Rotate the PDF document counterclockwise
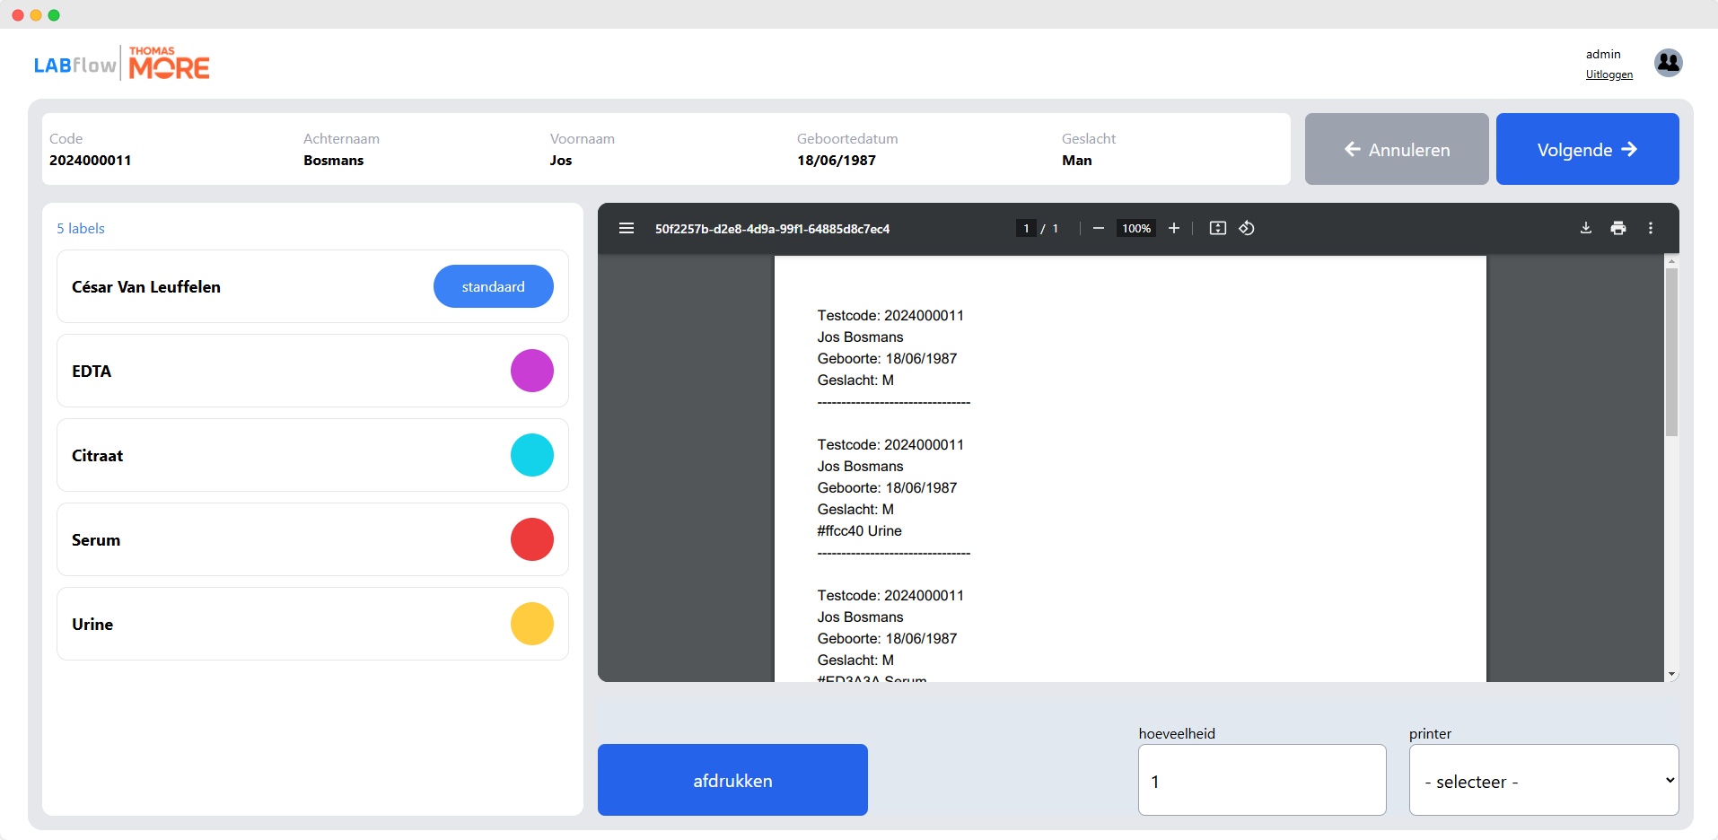The height and width of the screenshot is (840, 1718). tap(1247, 229)
